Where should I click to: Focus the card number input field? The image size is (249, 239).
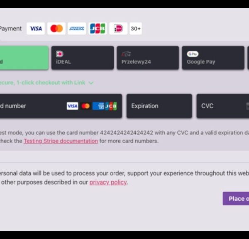(61, 106)
